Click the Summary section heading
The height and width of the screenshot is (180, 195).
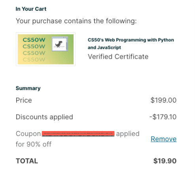pos(28,88)
